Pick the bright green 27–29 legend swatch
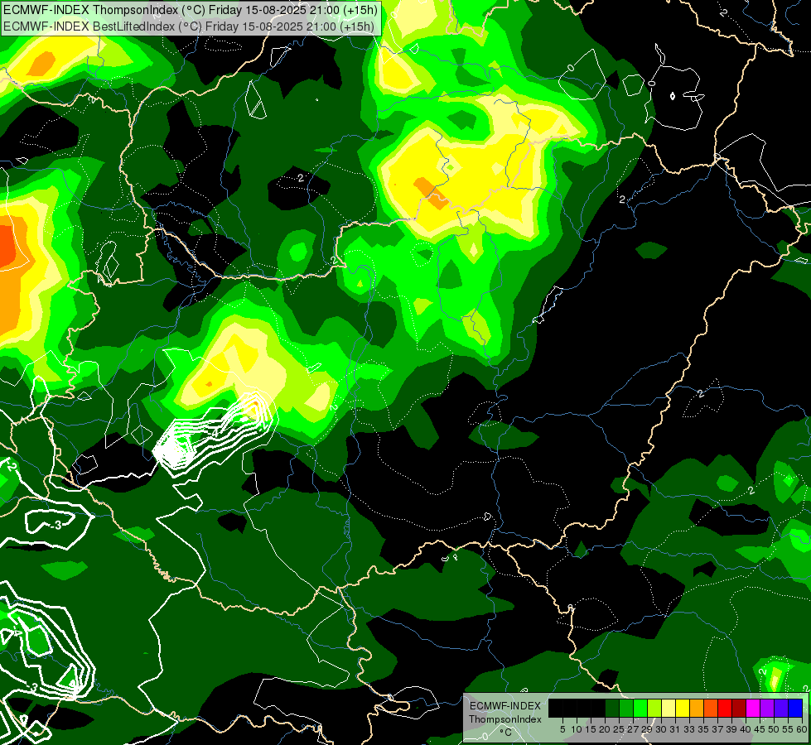The height and width of the screenshot is (745, 811). 640,709
